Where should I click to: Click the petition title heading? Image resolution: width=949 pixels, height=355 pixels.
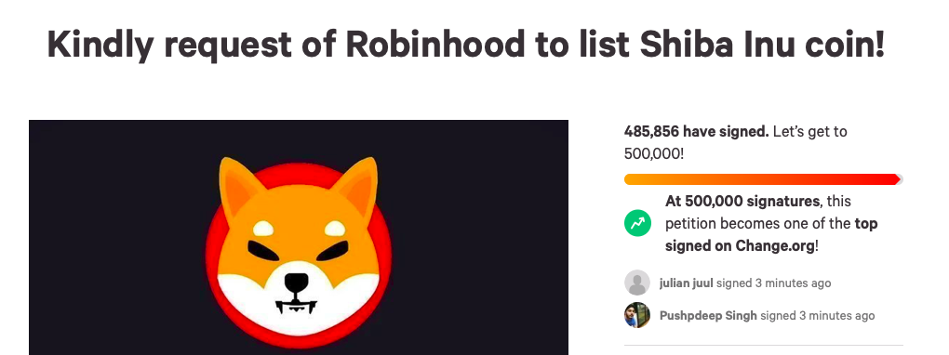click(x=466, y=45)
